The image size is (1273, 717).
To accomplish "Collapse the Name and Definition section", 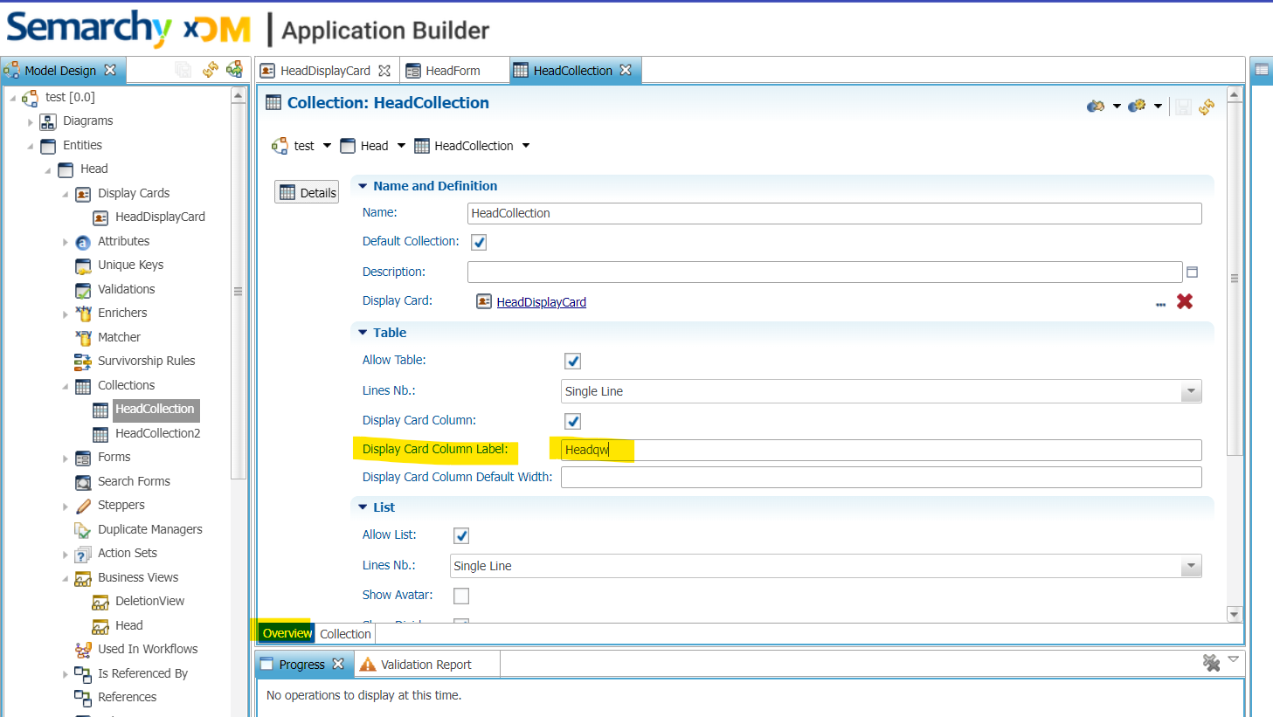I will pos(363,186).
